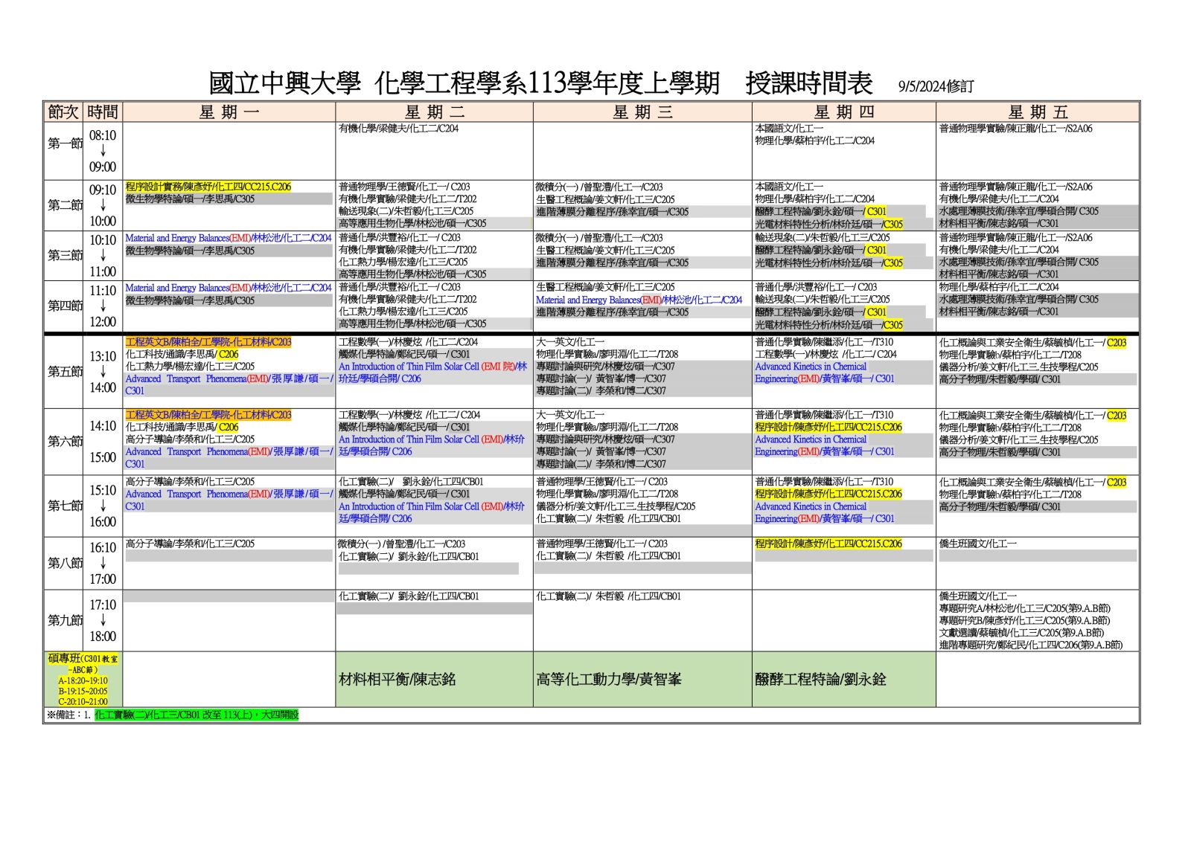Click the 時間 column header
The width and height of the screenshot is (1191, 841).
click(103, 112)
